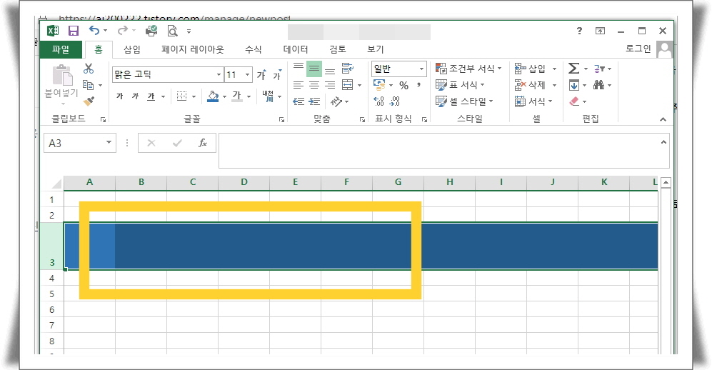Decrease decimal places
The width and height of the screenshot is (712, 370).
tap(395, 101)
